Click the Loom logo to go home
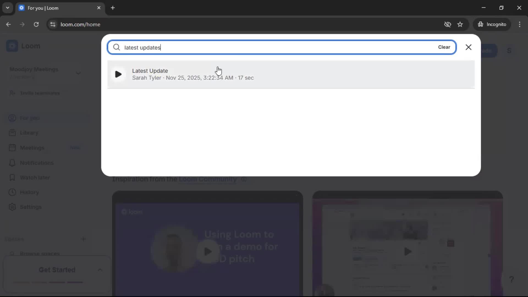Viewport: 528px width, 297px height. tap(24, 46)
